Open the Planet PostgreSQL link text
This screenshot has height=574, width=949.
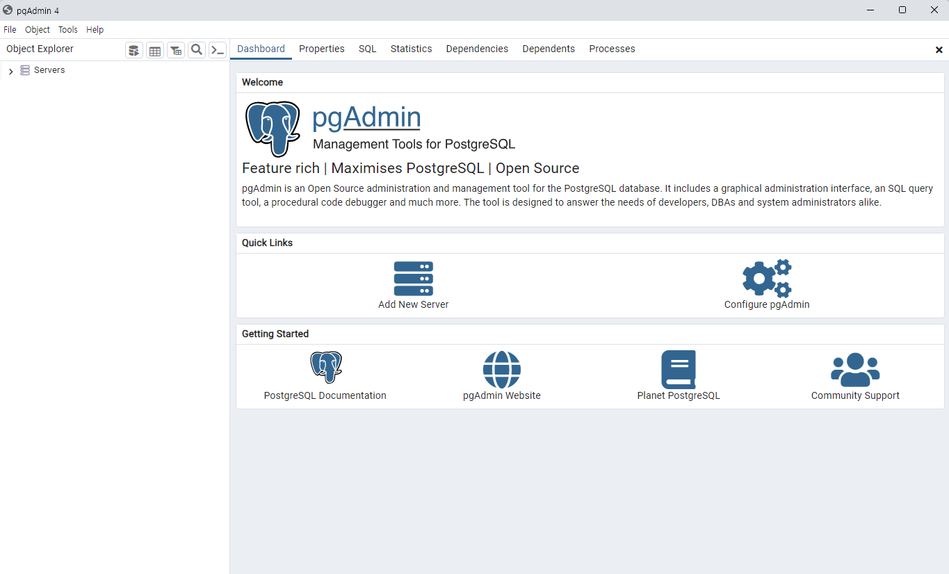[679, 395]
